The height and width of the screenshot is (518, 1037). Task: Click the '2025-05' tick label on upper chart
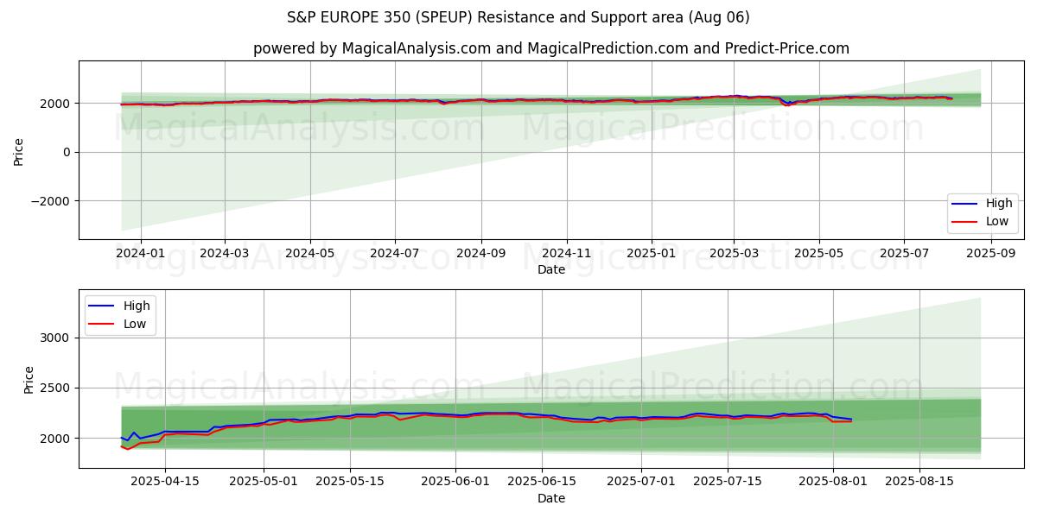[x=819, y=254]
